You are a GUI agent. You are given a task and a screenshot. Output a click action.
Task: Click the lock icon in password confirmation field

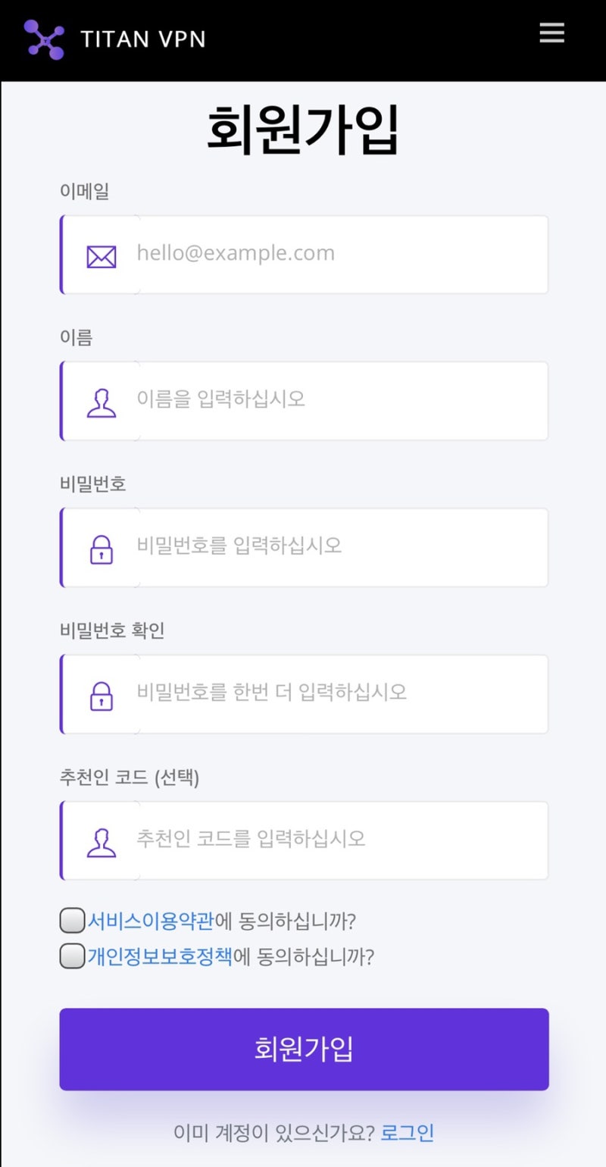[x=102, y=696]
